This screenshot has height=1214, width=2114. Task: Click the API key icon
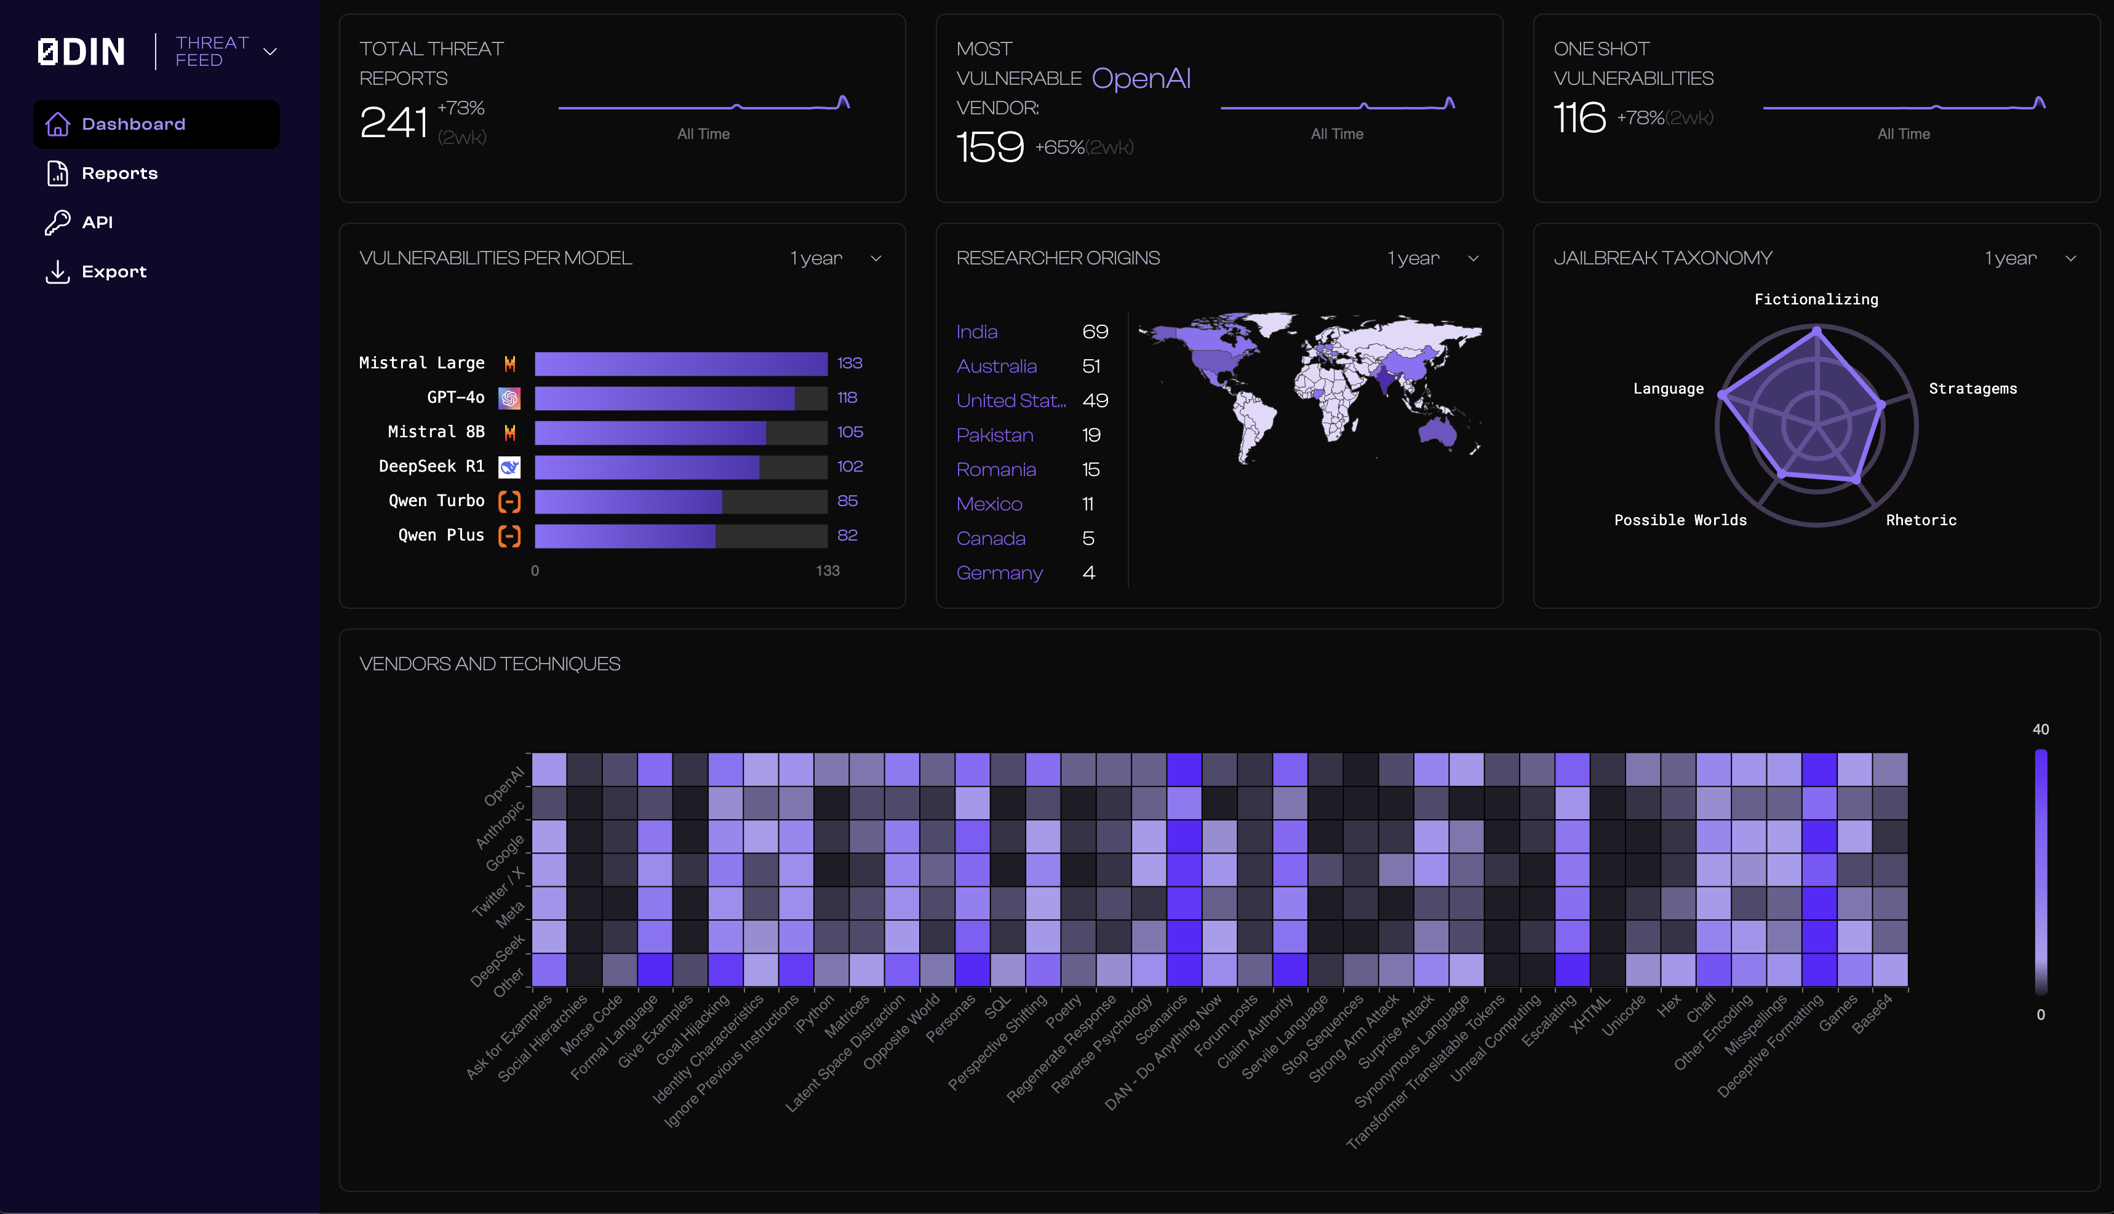[x=58, y=223]
